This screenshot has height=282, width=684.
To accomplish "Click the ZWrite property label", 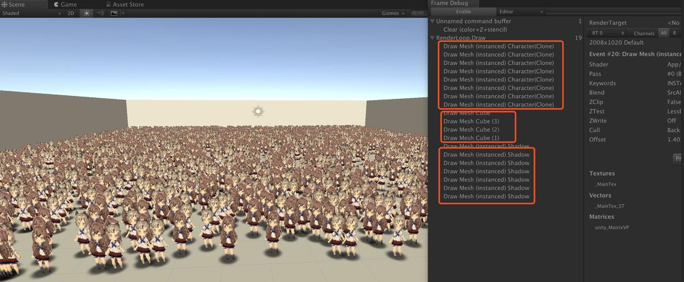I will (599, 121).
